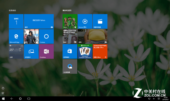Image resolution: width=170 pixels, height=101 pixels.
Task: Launch the Cortana tile
Action: [46, 36]
